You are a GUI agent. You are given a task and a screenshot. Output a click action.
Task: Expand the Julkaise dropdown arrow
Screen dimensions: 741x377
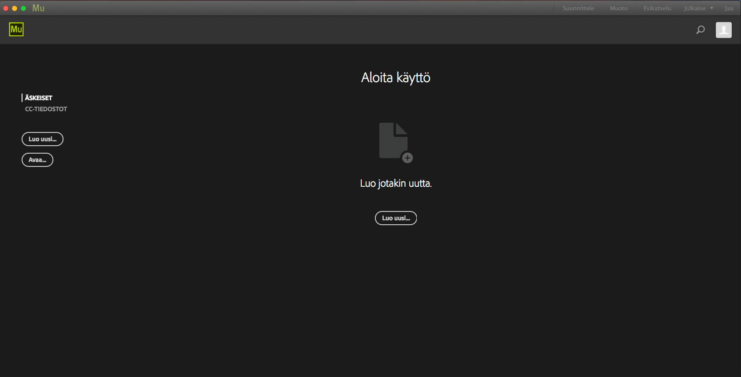click(711, 8)
